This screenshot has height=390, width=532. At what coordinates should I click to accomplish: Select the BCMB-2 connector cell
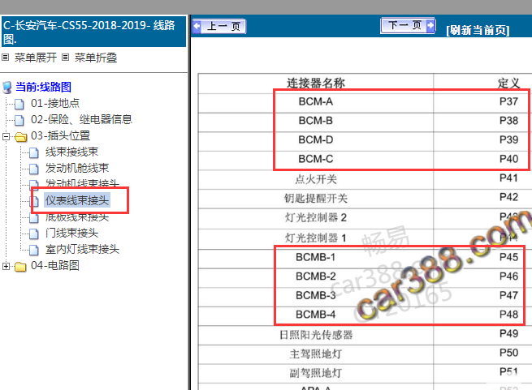click(315, 276)
